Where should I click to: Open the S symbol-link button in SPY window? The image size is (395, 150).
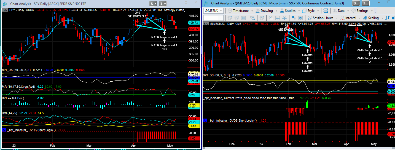(x=153, y=4)
